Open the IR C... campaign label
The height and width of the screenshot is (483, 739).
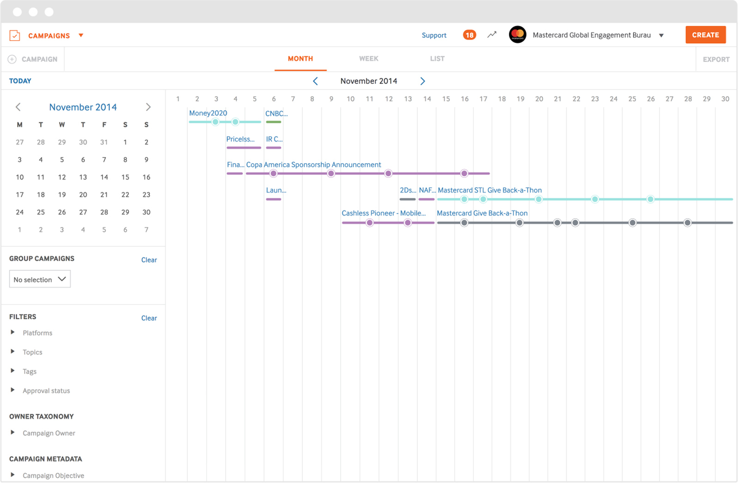[274, 139]
